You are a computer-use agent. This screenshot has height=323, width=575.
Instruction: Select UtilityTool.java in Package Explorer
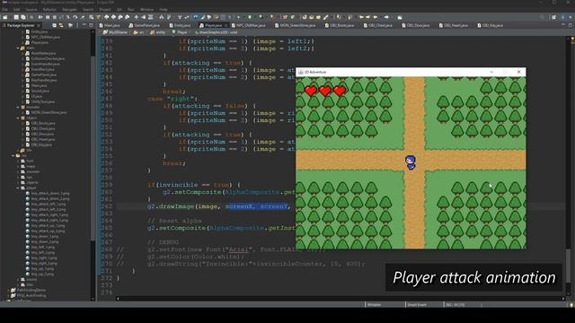(40, 101)
